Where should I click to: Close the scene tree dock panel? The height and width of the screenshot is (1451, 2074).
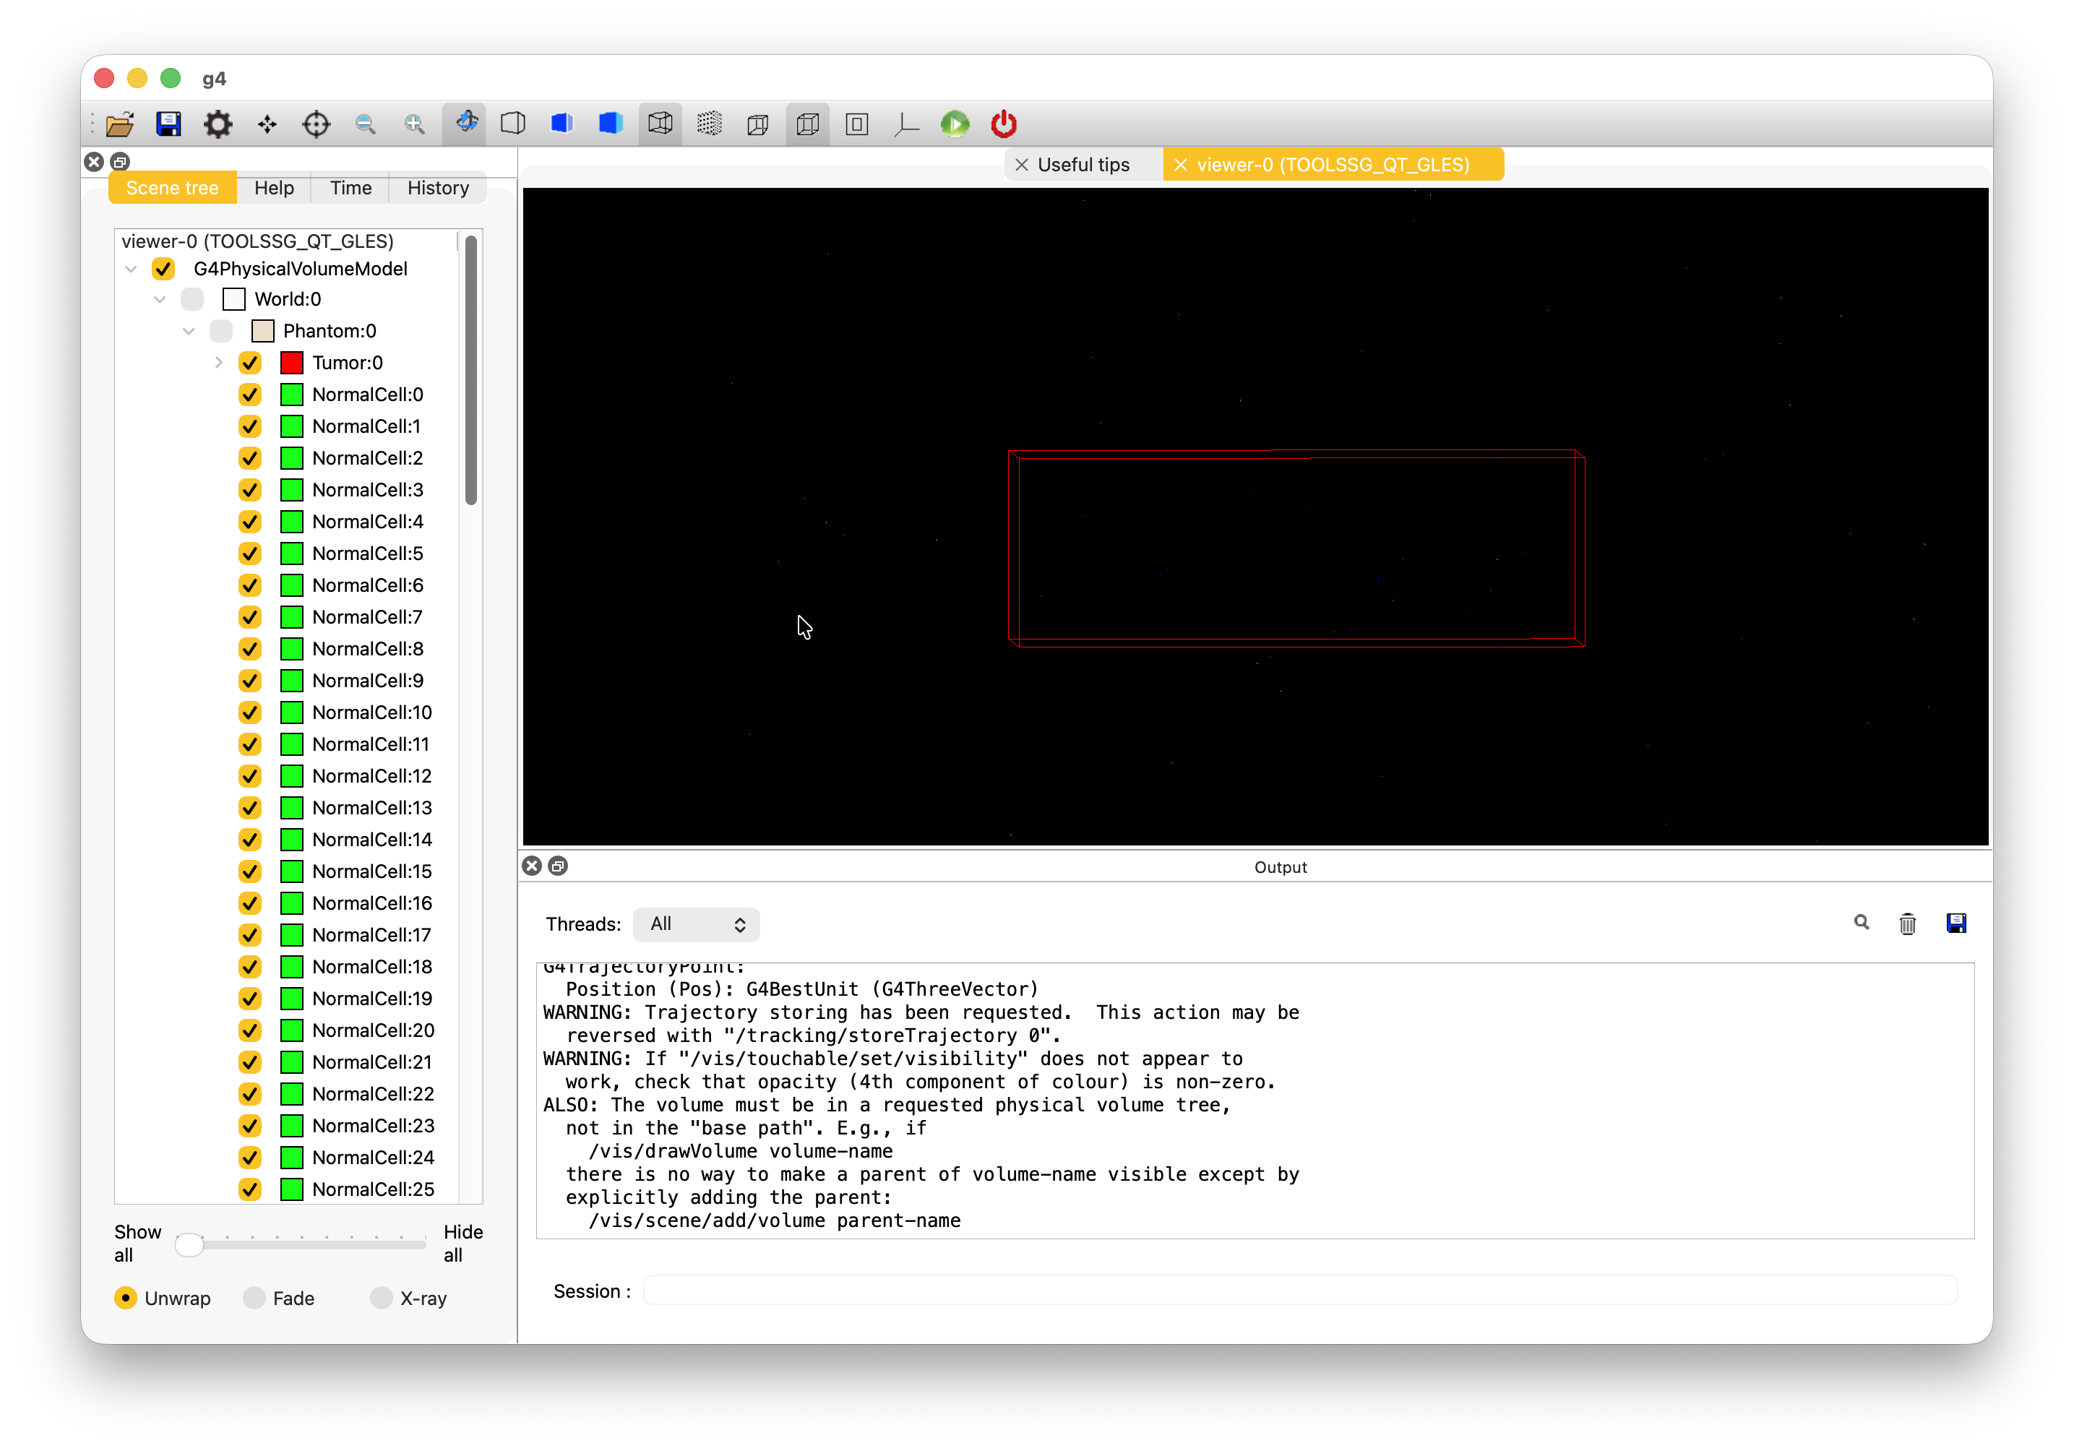click(94, 162)
